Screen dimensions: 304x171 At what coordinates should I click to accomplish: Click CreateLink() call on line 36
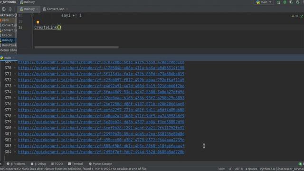[47, 28]
